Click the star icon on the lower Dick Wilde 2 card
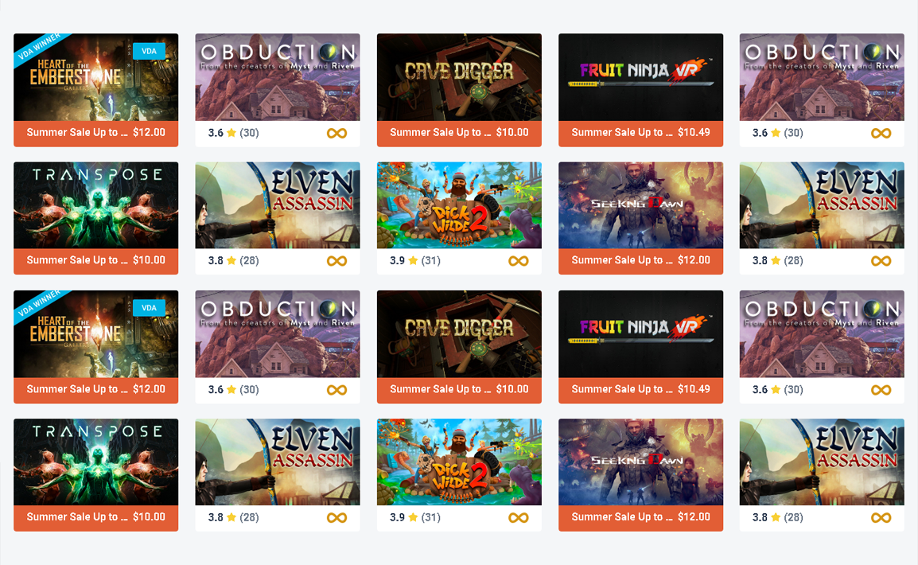Viewport: 918px width, 565px height. pos(413,517)
